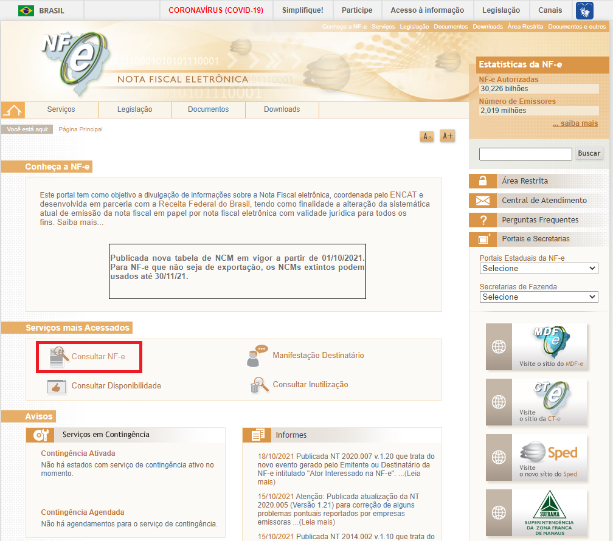The height and width of the screenshot is (541, 613).
Task: Visit the MDF-e site banner
Action: coord(538,348)
